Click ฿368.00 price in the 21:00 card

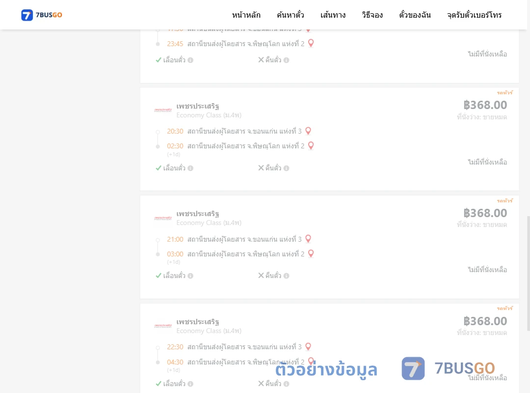[485, 213]
